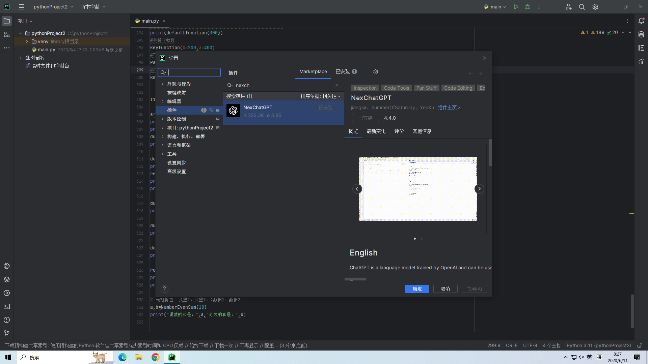
Task: Click the Debug bug icon
Action: [528, 7]
